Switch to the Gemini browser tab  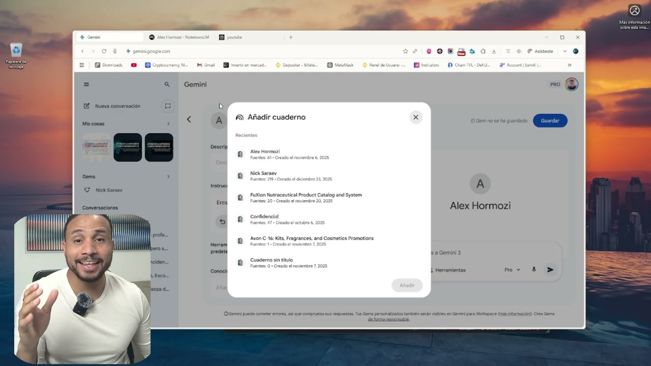point(109,37)
